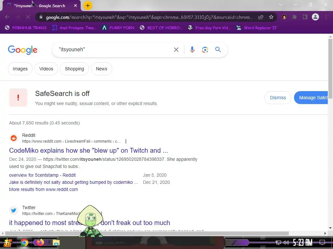
Task: Switch to the News results tab
Action: [x=101, y=69]
